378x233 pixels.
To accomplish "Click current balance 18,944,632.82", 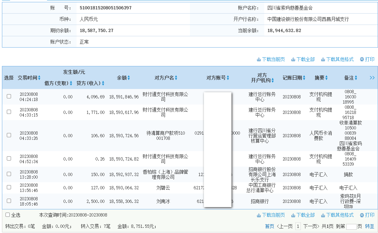I will tap(284, 30).
